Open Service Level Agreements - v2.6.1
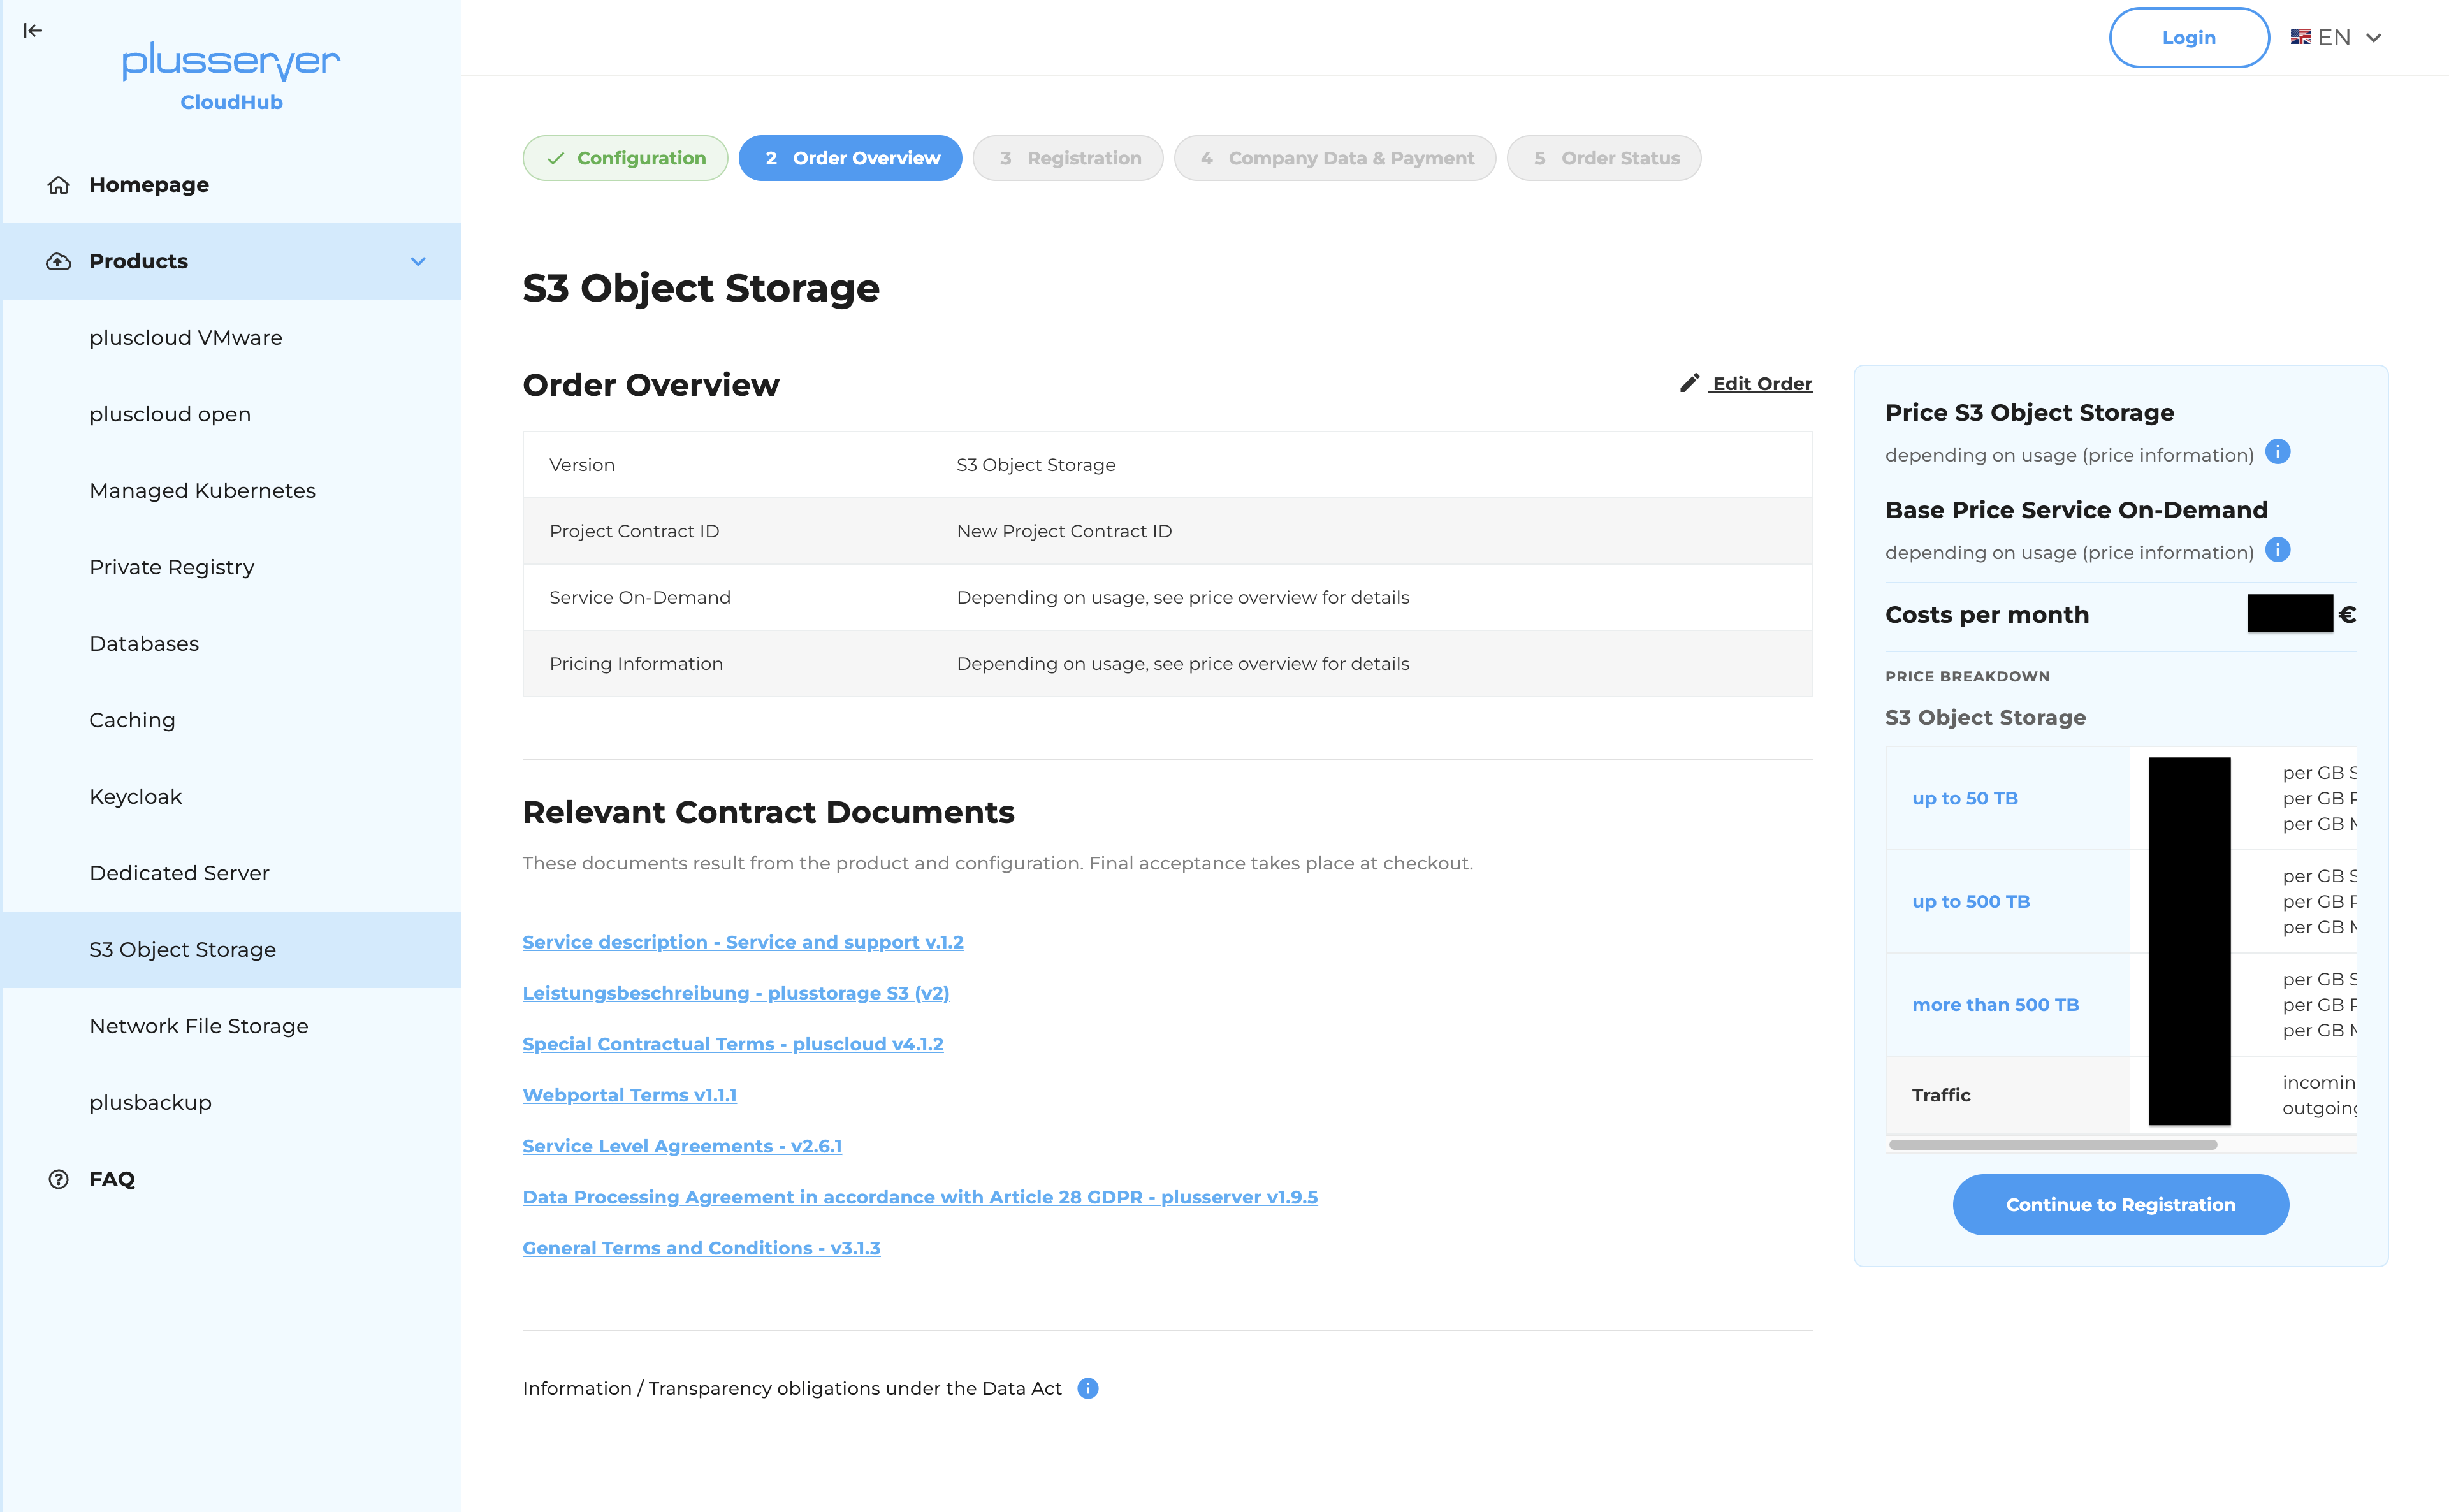The width and height of the screenshot is (2449, 1512). pyautogui.click(x=682, y=1146)
